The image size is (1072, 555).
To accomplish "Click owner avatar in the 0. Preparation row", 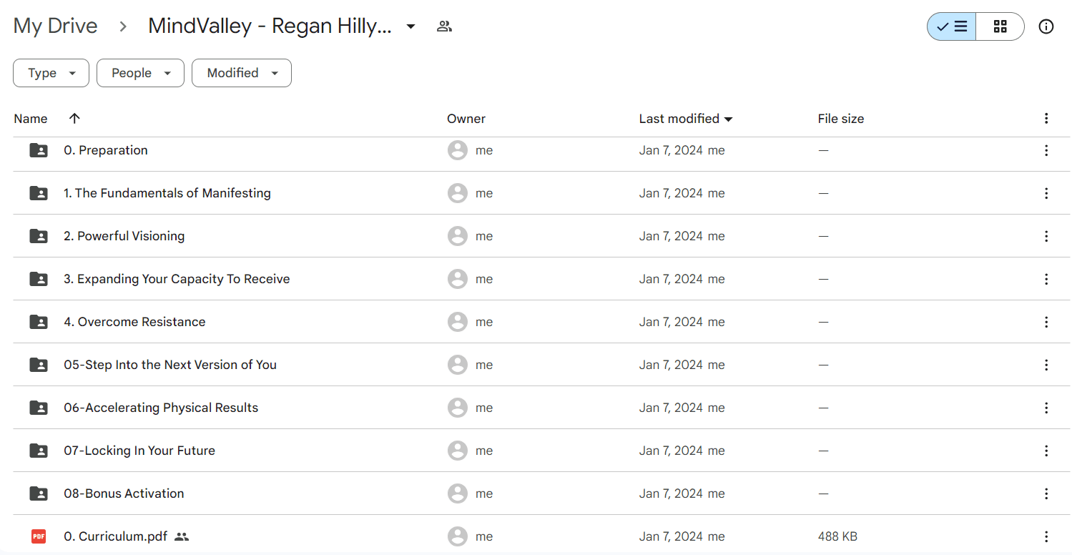I will tap(458, 150).
